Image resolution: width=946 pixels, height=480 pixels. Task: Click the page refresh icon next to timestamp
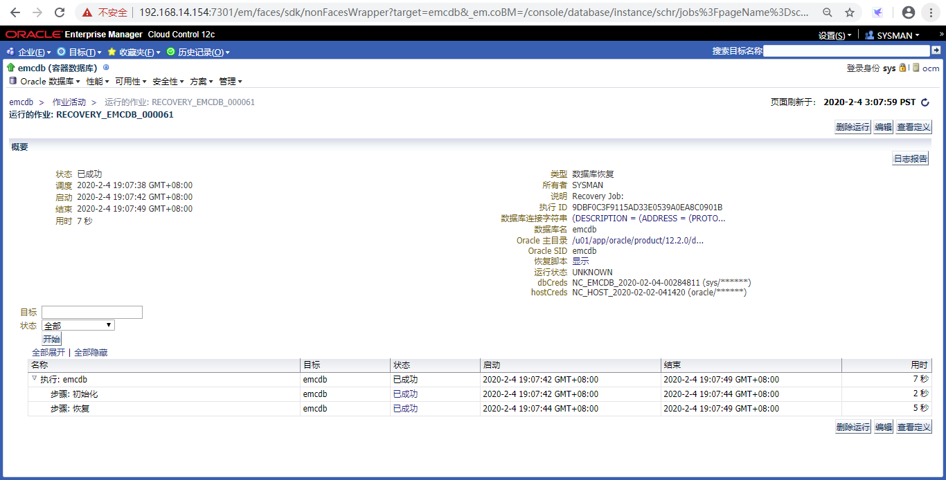tap(925, 102)
